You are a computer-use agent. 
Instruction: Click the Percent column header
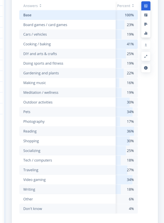point(124,6)
